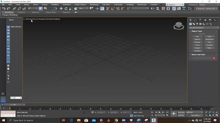Open the Display panel tab icon
Image resolution: width=220 pixels, height=123 pixels.
[210, 20]
